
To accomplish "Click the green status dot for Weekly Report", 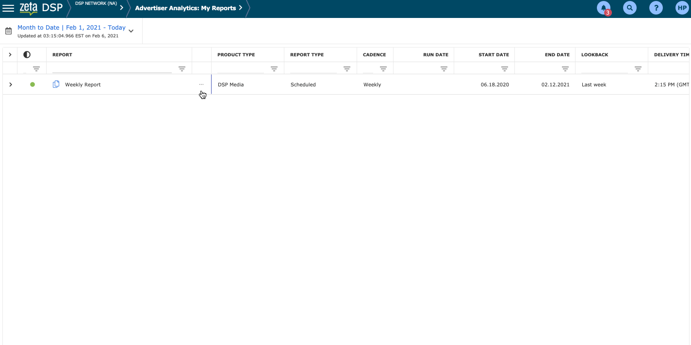I will (33, 84).
